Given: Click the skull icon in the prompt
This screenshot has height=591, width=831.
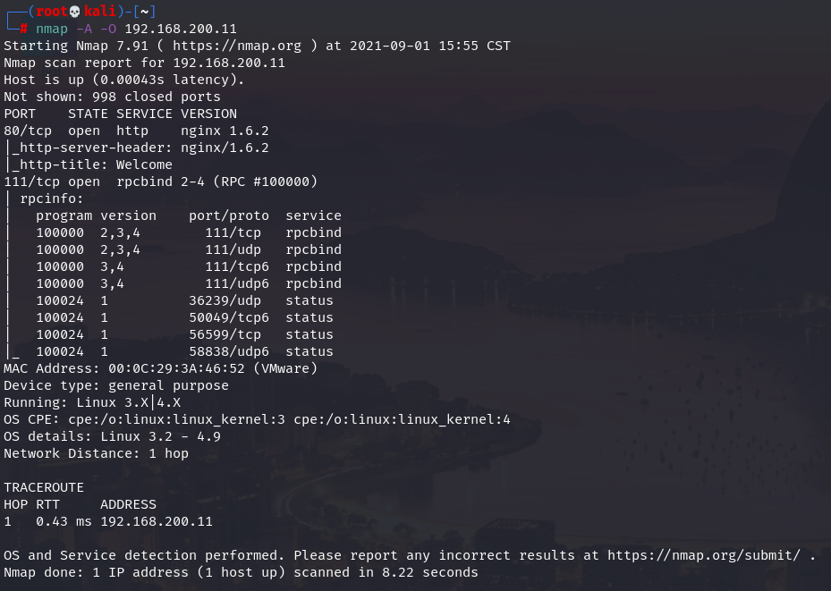Looking at the screenshot, I should (x=75, y=11).
